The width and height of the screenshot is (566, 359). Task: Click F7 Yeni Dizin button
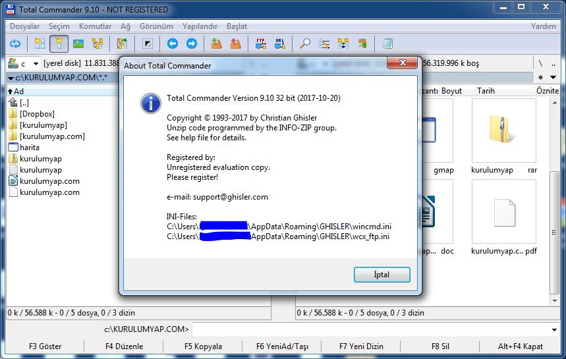click(361, 346)
